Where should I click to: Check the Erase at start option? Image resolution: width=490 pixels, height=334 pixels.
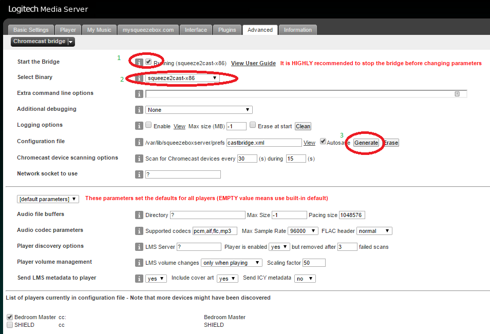coord(253,125)
